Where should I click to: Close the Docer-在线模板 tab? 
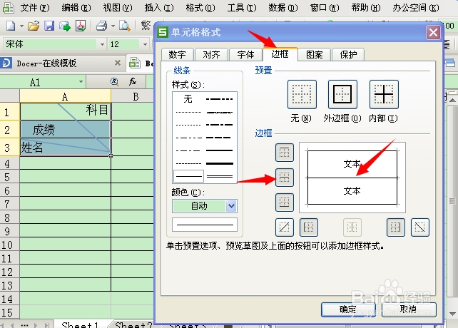point(118,63)
